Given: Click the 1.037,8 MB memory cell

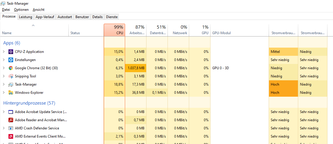Looking at the screenshot, I should (136, 68).
